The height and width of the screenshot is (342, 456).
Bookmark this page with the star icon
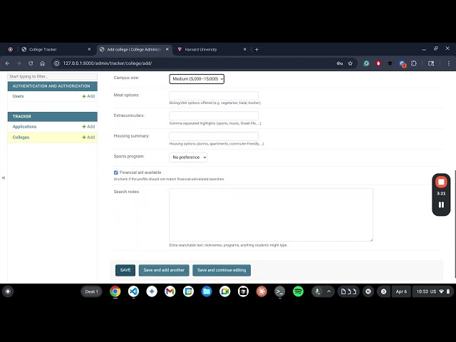click(351, 63)
